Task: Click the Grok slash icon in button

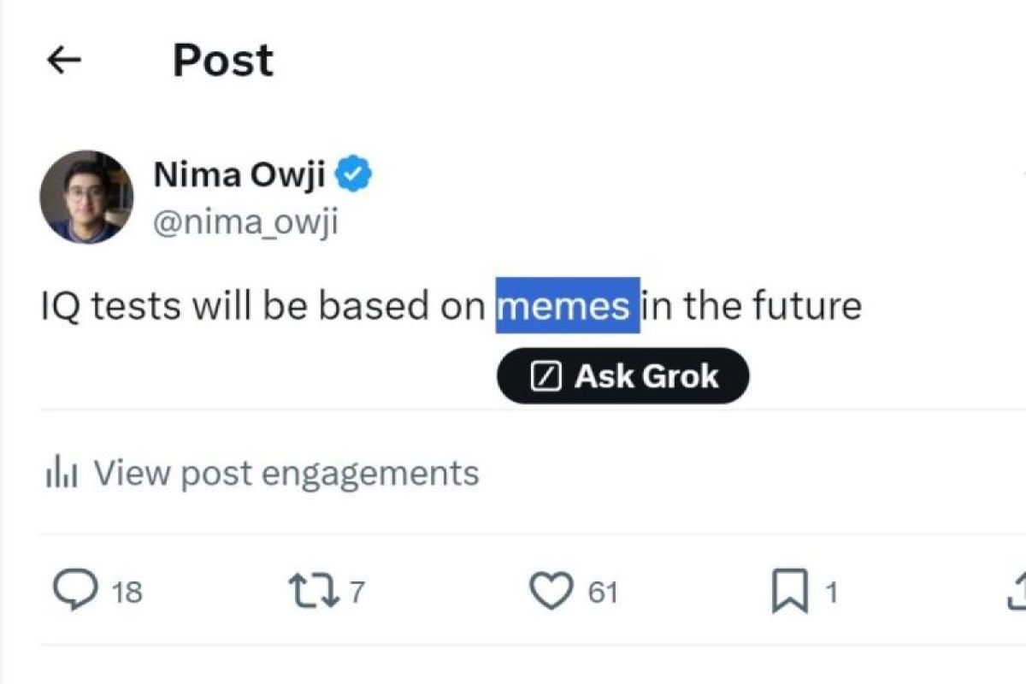Action: click(545, 376)
